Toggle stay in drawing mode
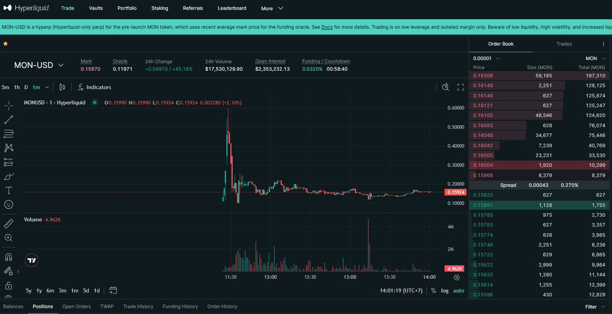The width and height of the screenshot is (612, 314). click(x=9, y=271)
